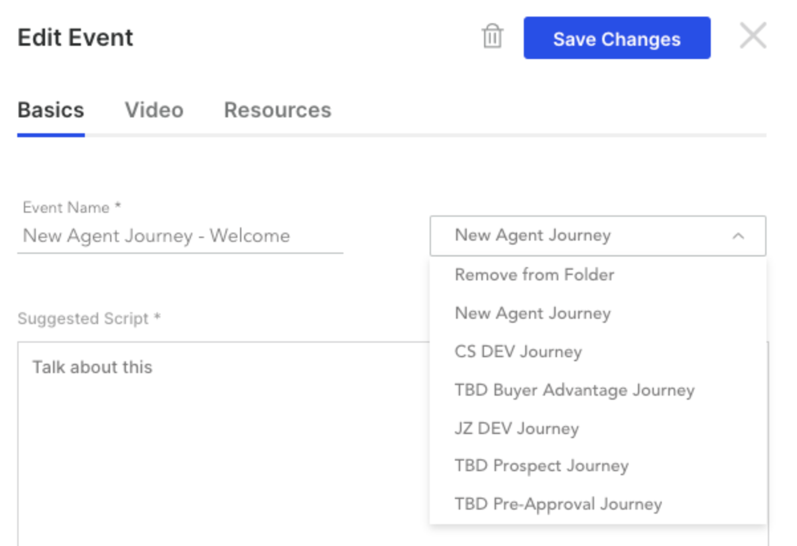Viewport: 797px width, 546px height.
Task: Choose TBD Pre-Approval Journey option
Action: pos(597,504)
